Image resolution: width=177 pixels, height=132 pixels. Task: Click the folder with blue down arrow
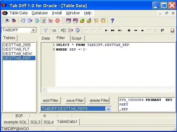click(x=89, y=21)
